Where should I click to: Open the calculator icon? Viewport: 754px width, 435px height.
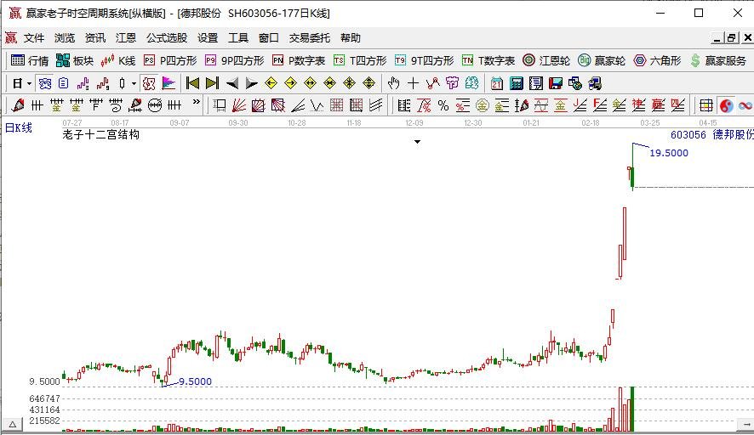pos(517,83)
